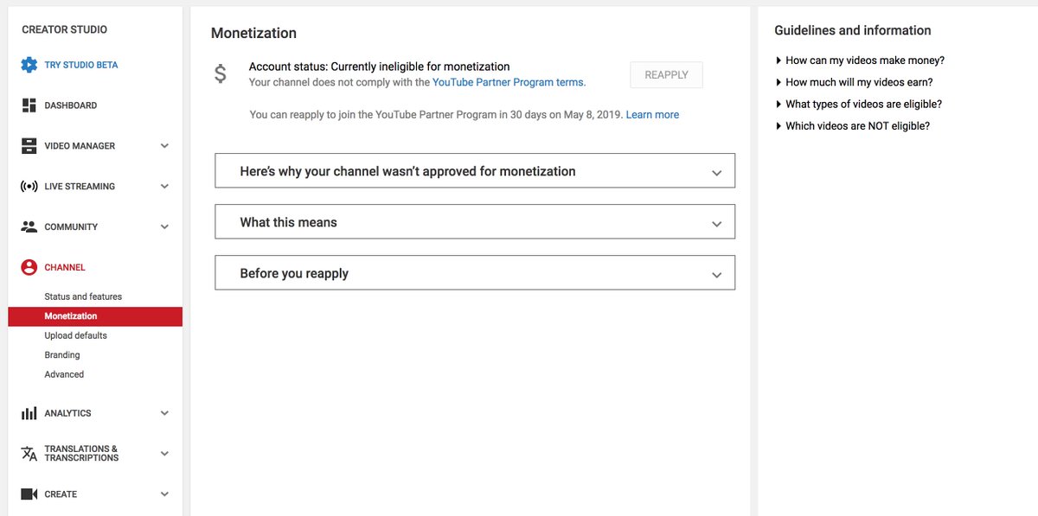Select the Monetization submenu item
This screenshot has height=516, width=1038.
(x=95, y=316)
